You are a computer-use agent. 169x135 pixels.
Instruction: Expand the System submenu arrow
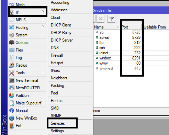(43, 35)
